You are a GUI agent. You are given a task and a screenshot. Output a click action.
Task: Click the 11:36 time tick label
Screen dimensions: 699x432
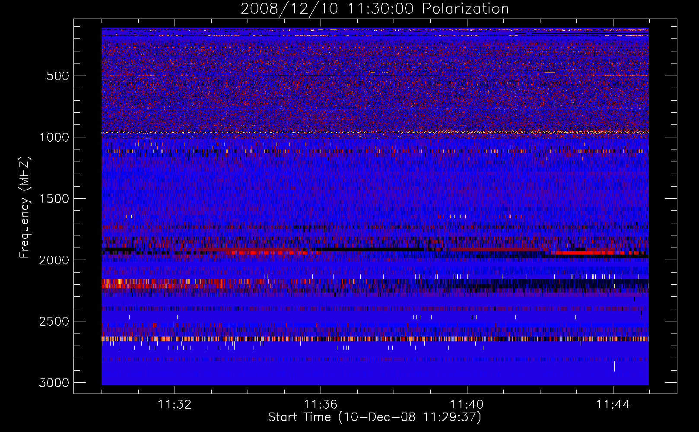point(321,405)
